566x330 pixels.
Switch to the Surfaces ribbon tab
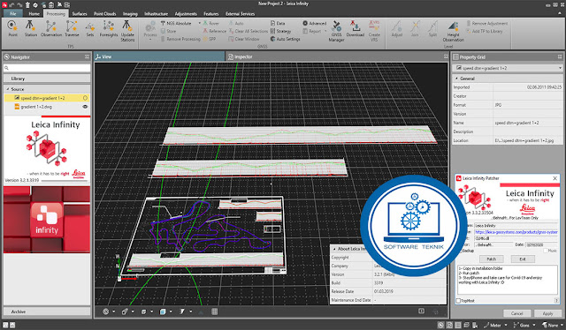coord(80,14)
